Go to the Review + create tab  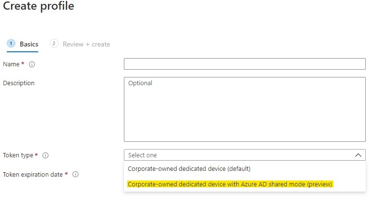(x=86, y=44)
